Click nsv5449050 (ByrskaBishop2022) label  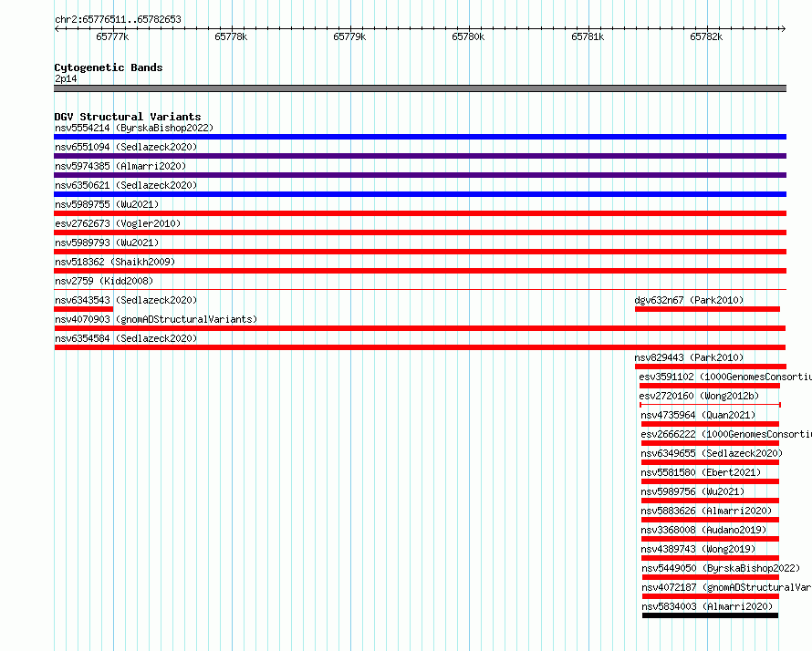pyautogui.click(x=721, y=568)
